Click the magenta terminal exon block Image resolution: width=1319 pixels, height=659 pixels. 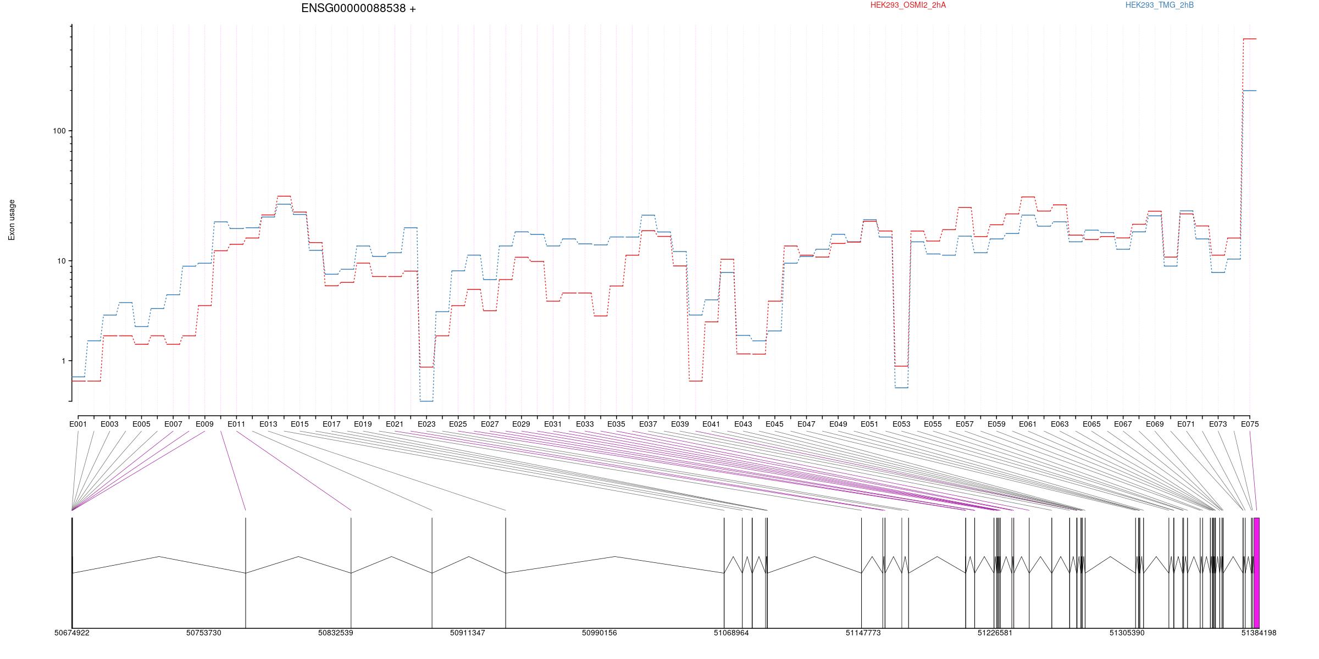point(1256,573)
